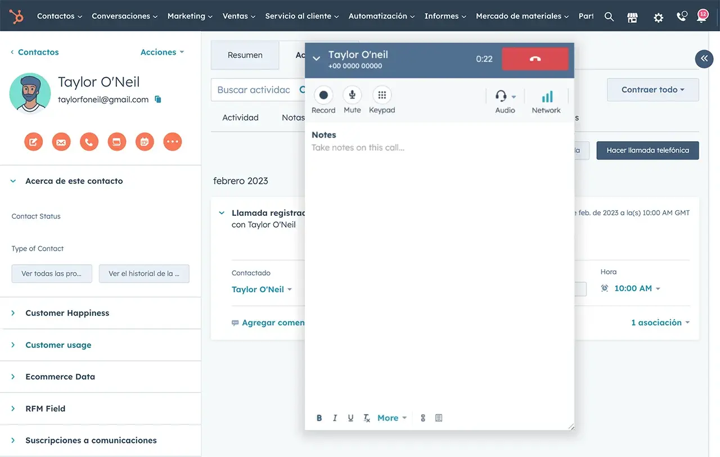Open the Mercado de materiales menu
720x457 pixels.
click(x=523, y=16)
